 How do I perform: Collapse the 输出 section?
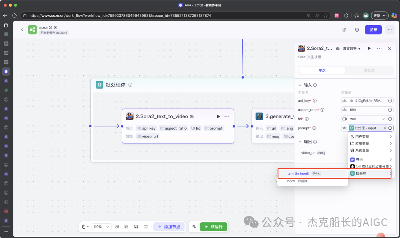click(x=300, y=142)
